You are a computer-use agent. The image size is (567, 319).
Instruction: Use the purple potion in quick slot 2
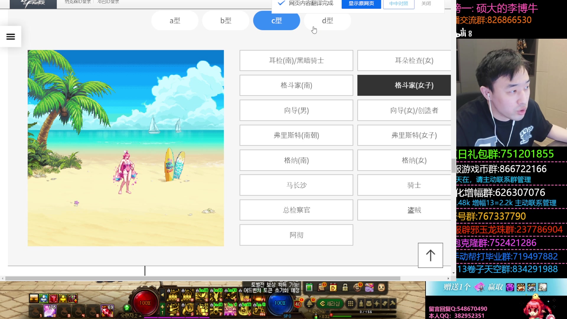(x=50, y=311)
